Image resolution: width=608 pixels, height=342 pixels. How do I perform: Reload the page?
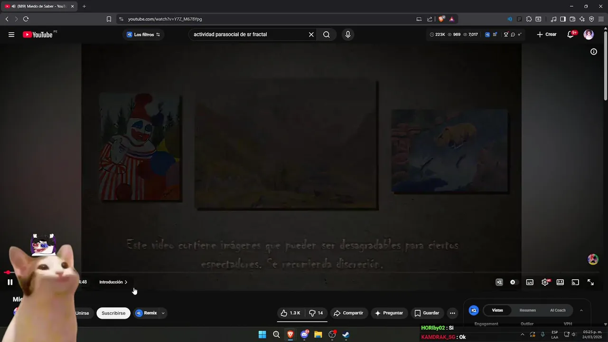(26, 19)
